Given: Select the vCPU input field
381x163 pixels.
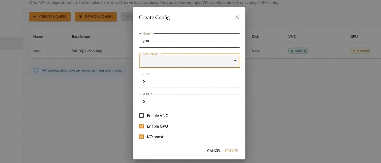Looking at the screenshot, I should [x=189, y=101].
